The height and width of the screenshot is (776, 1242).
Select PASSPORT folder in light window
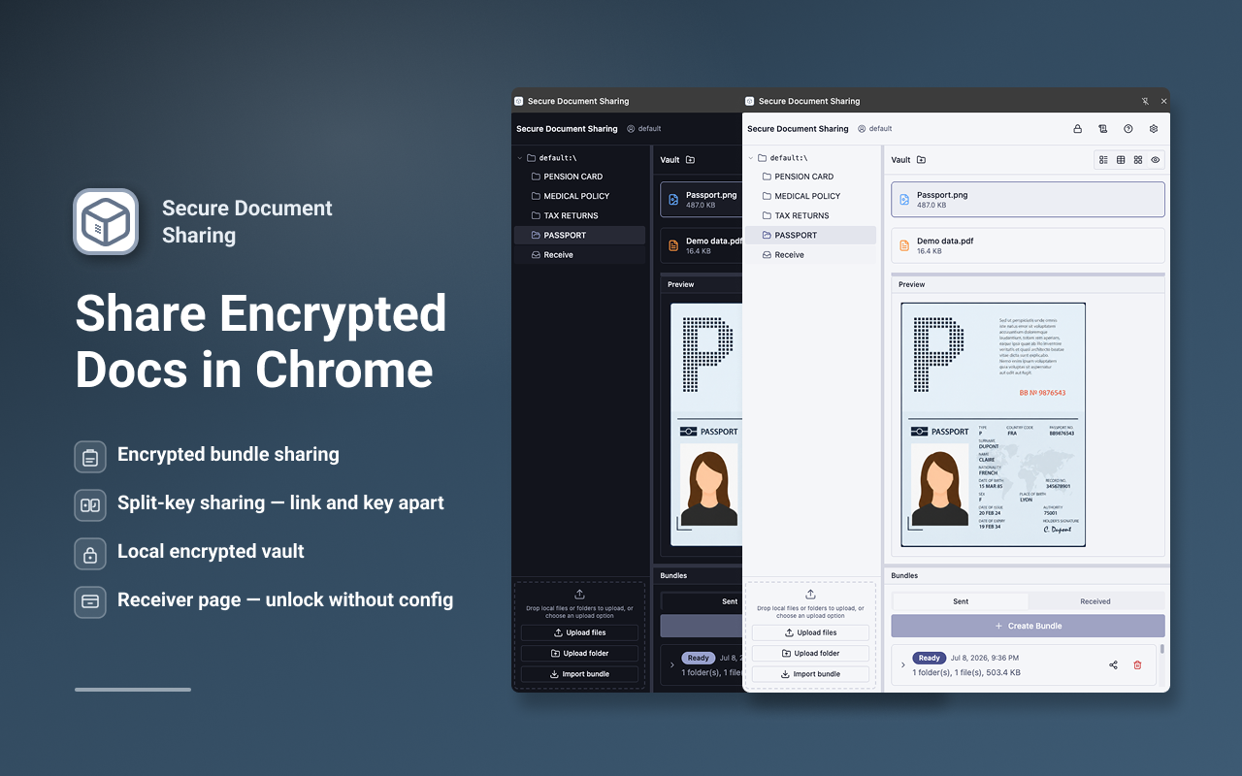pos(810,235)
